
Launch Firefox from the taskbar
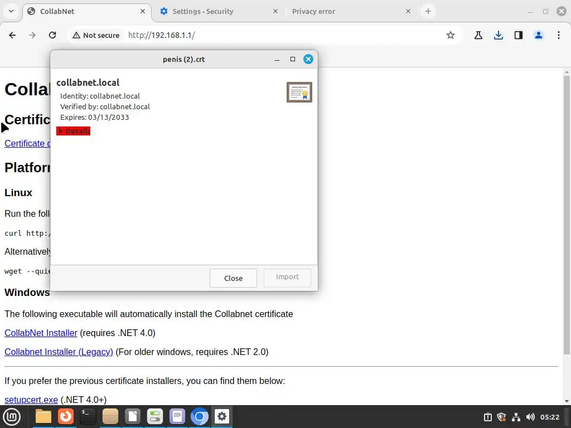(x=66, y=417)
